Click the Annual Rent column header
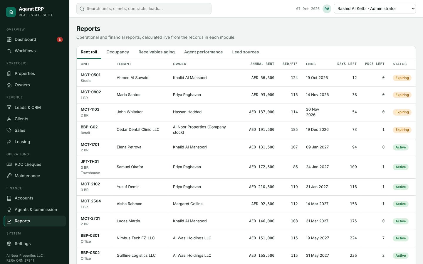Viewport: 423px width, 264px height. [x=262, y=64]
